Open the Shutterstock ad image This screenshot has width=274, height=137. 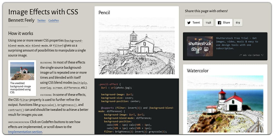[200, 46]
